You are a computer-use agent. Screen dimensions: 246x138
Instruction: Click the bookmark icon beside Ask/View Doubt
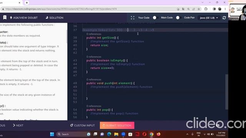click(5, 18)
